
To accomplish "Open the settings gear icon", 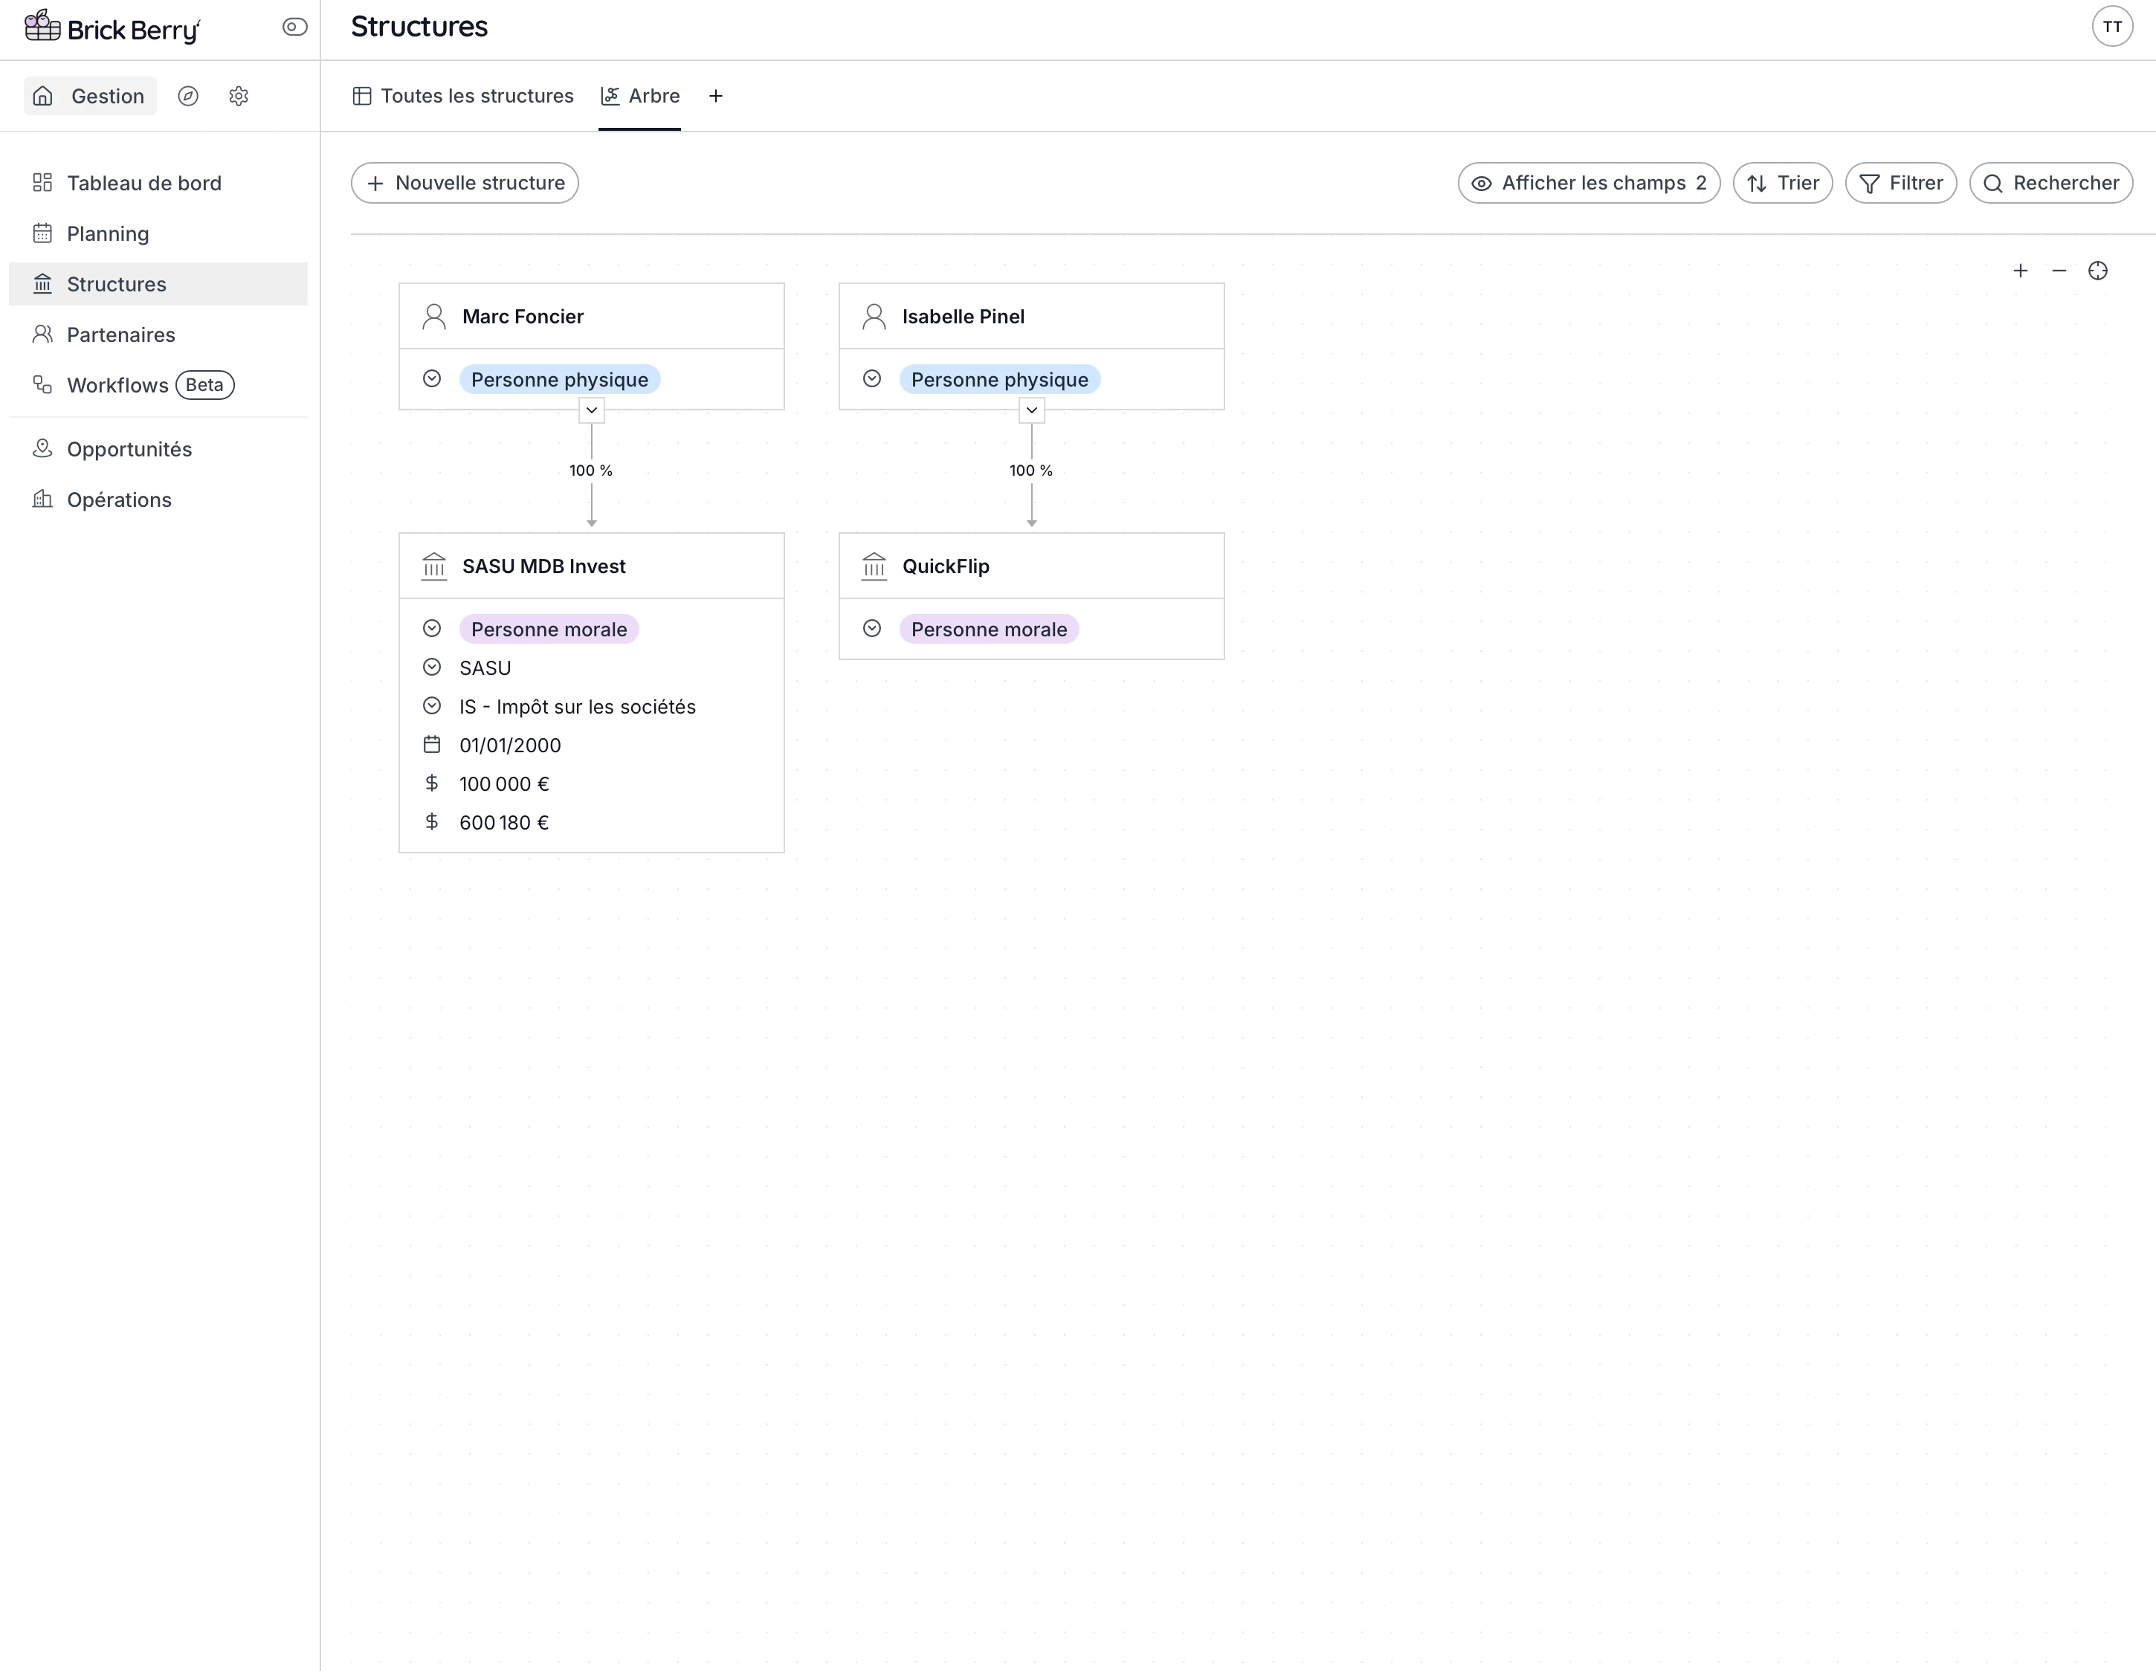I will click(x=238, y=96).
